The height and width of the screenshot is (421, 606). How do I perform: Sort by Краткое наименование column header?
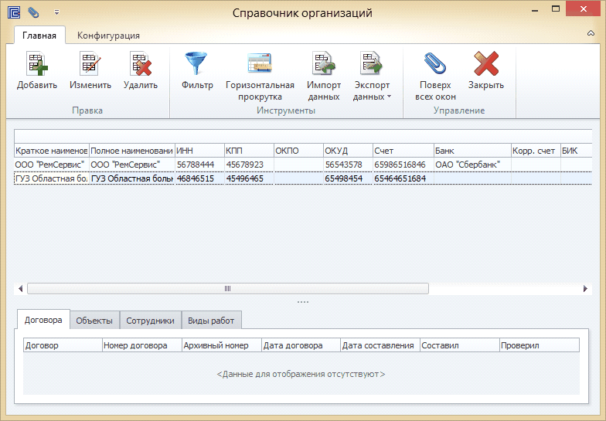51,151
